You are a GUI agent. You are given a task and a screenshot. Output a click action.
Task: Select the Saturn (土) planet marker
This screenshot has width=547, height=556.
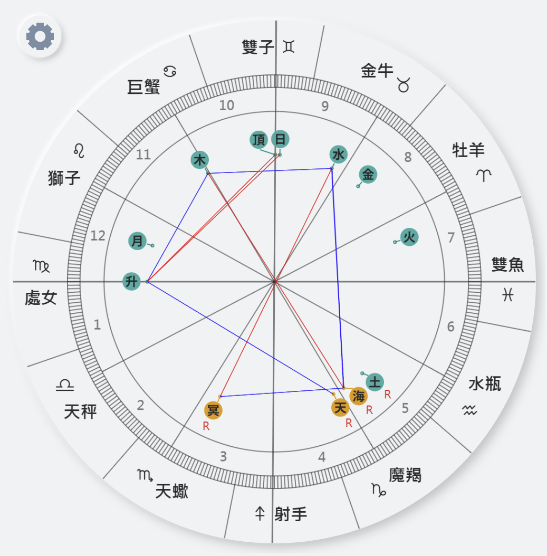point(375,382)
